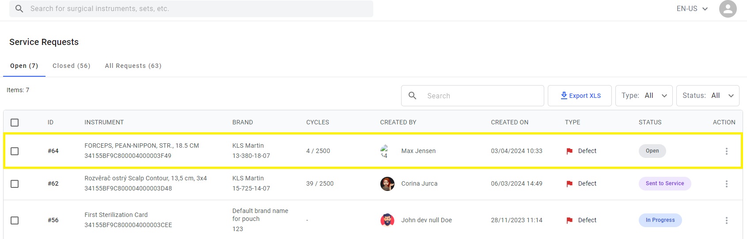The height and width of the screenshot is (239, 747).
Task: Check the box for request #62
Action: click(15, 184)
